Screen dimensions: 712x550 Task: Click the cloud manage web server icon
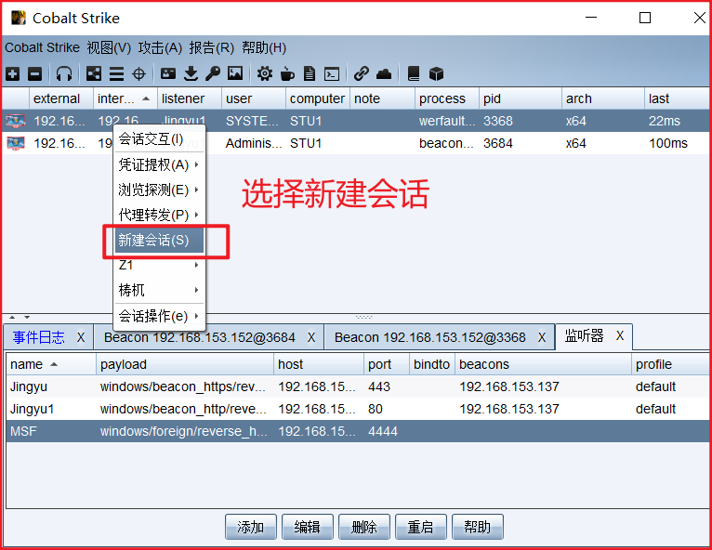point(384,73)
